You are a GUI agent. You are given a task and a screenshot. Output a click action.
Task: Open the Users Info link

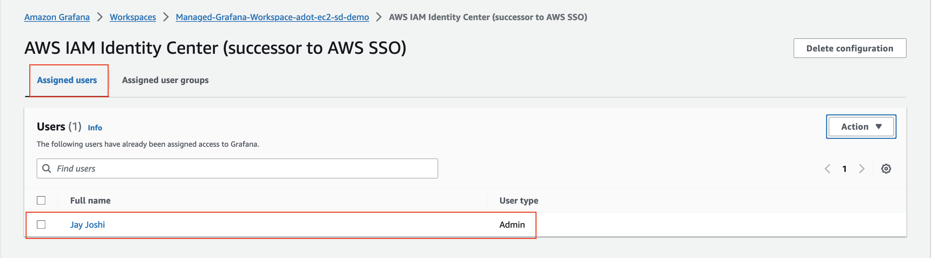(x=95, y=128)
